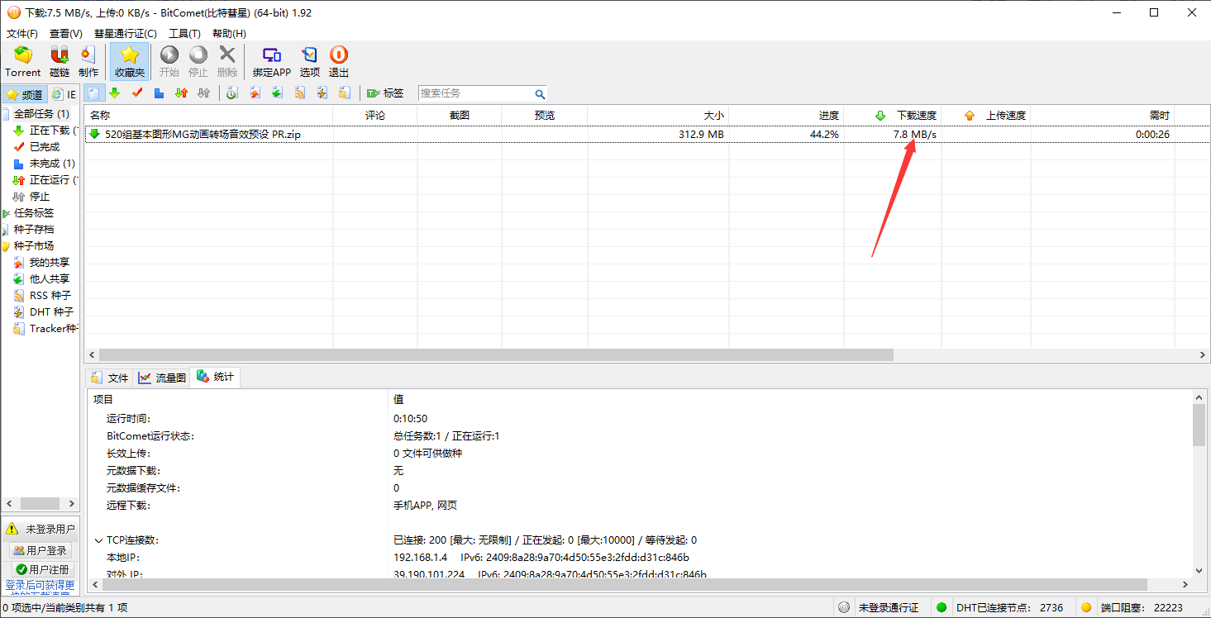Toggle the all-tasks filter button
This screenshot has width=1211, height=618.
point(94,93)
